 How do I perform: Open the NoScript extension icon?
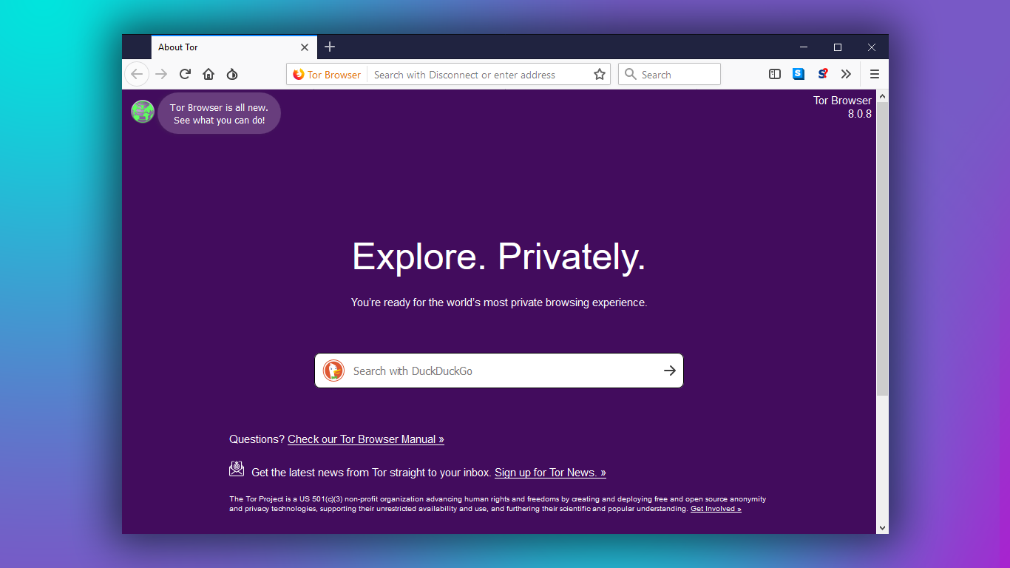(822, 74)
